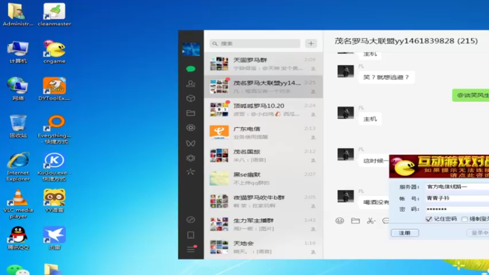Open the Favorites cube icon in sidebar

[x=191, y=98]
